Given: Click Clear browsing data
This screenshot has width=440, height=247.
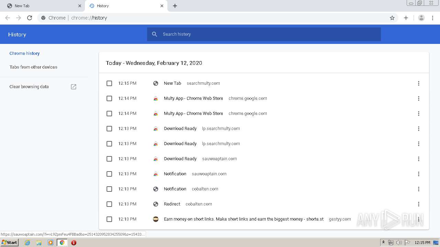Looking at the screenshot, I should (29, 87).
